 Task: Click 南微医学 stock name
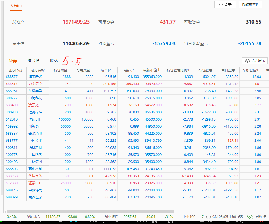35,197
